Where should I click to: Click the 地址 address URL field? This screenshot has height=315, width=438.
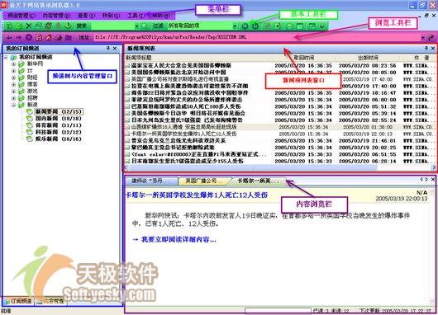click(256, 37)
